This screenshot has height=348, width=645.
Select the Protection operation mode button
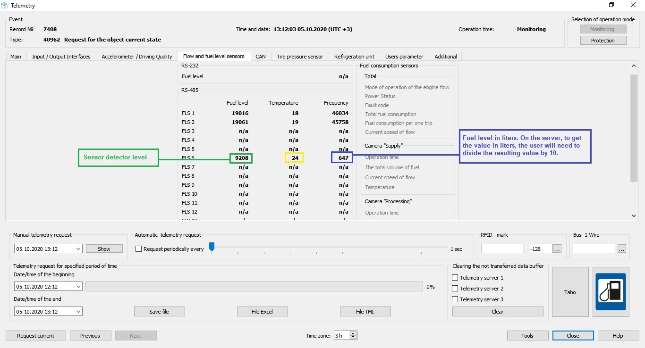coord(603,41)
